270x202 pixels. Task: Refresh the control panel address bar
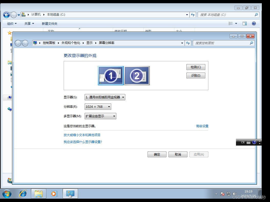188,43
